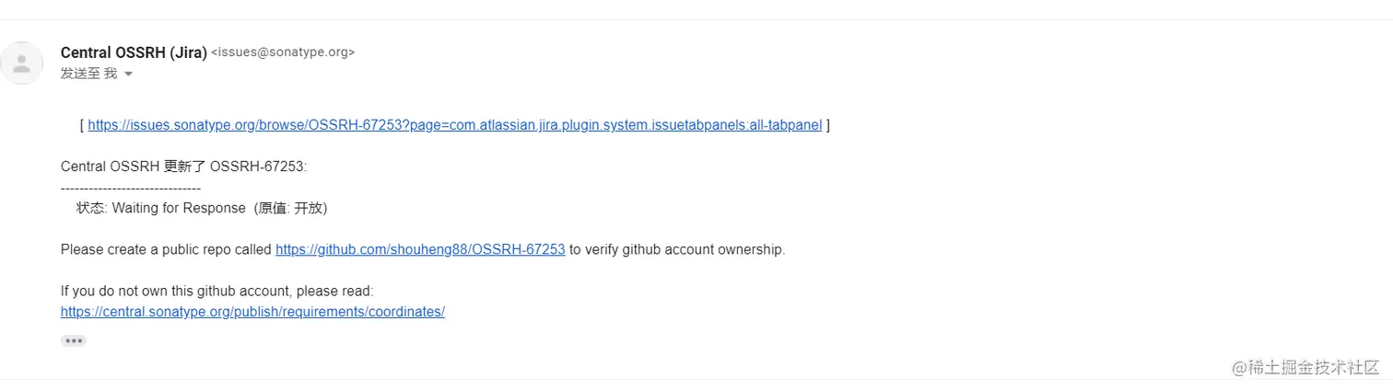Click the "状态:" status label

(91, 208)
